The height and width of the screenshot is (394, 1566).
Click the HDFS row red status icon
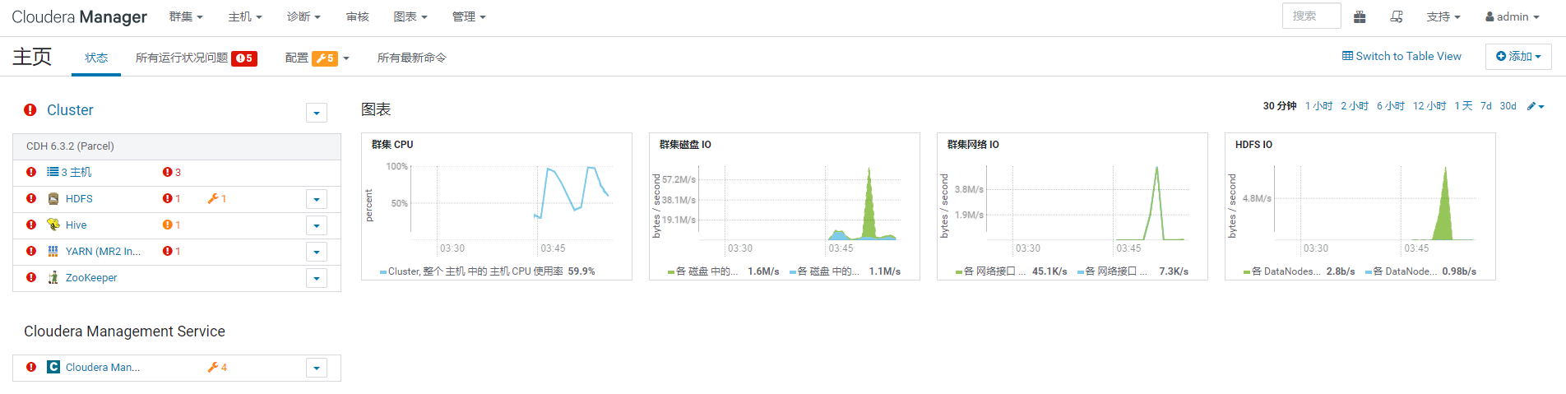(x=31, y=198)
